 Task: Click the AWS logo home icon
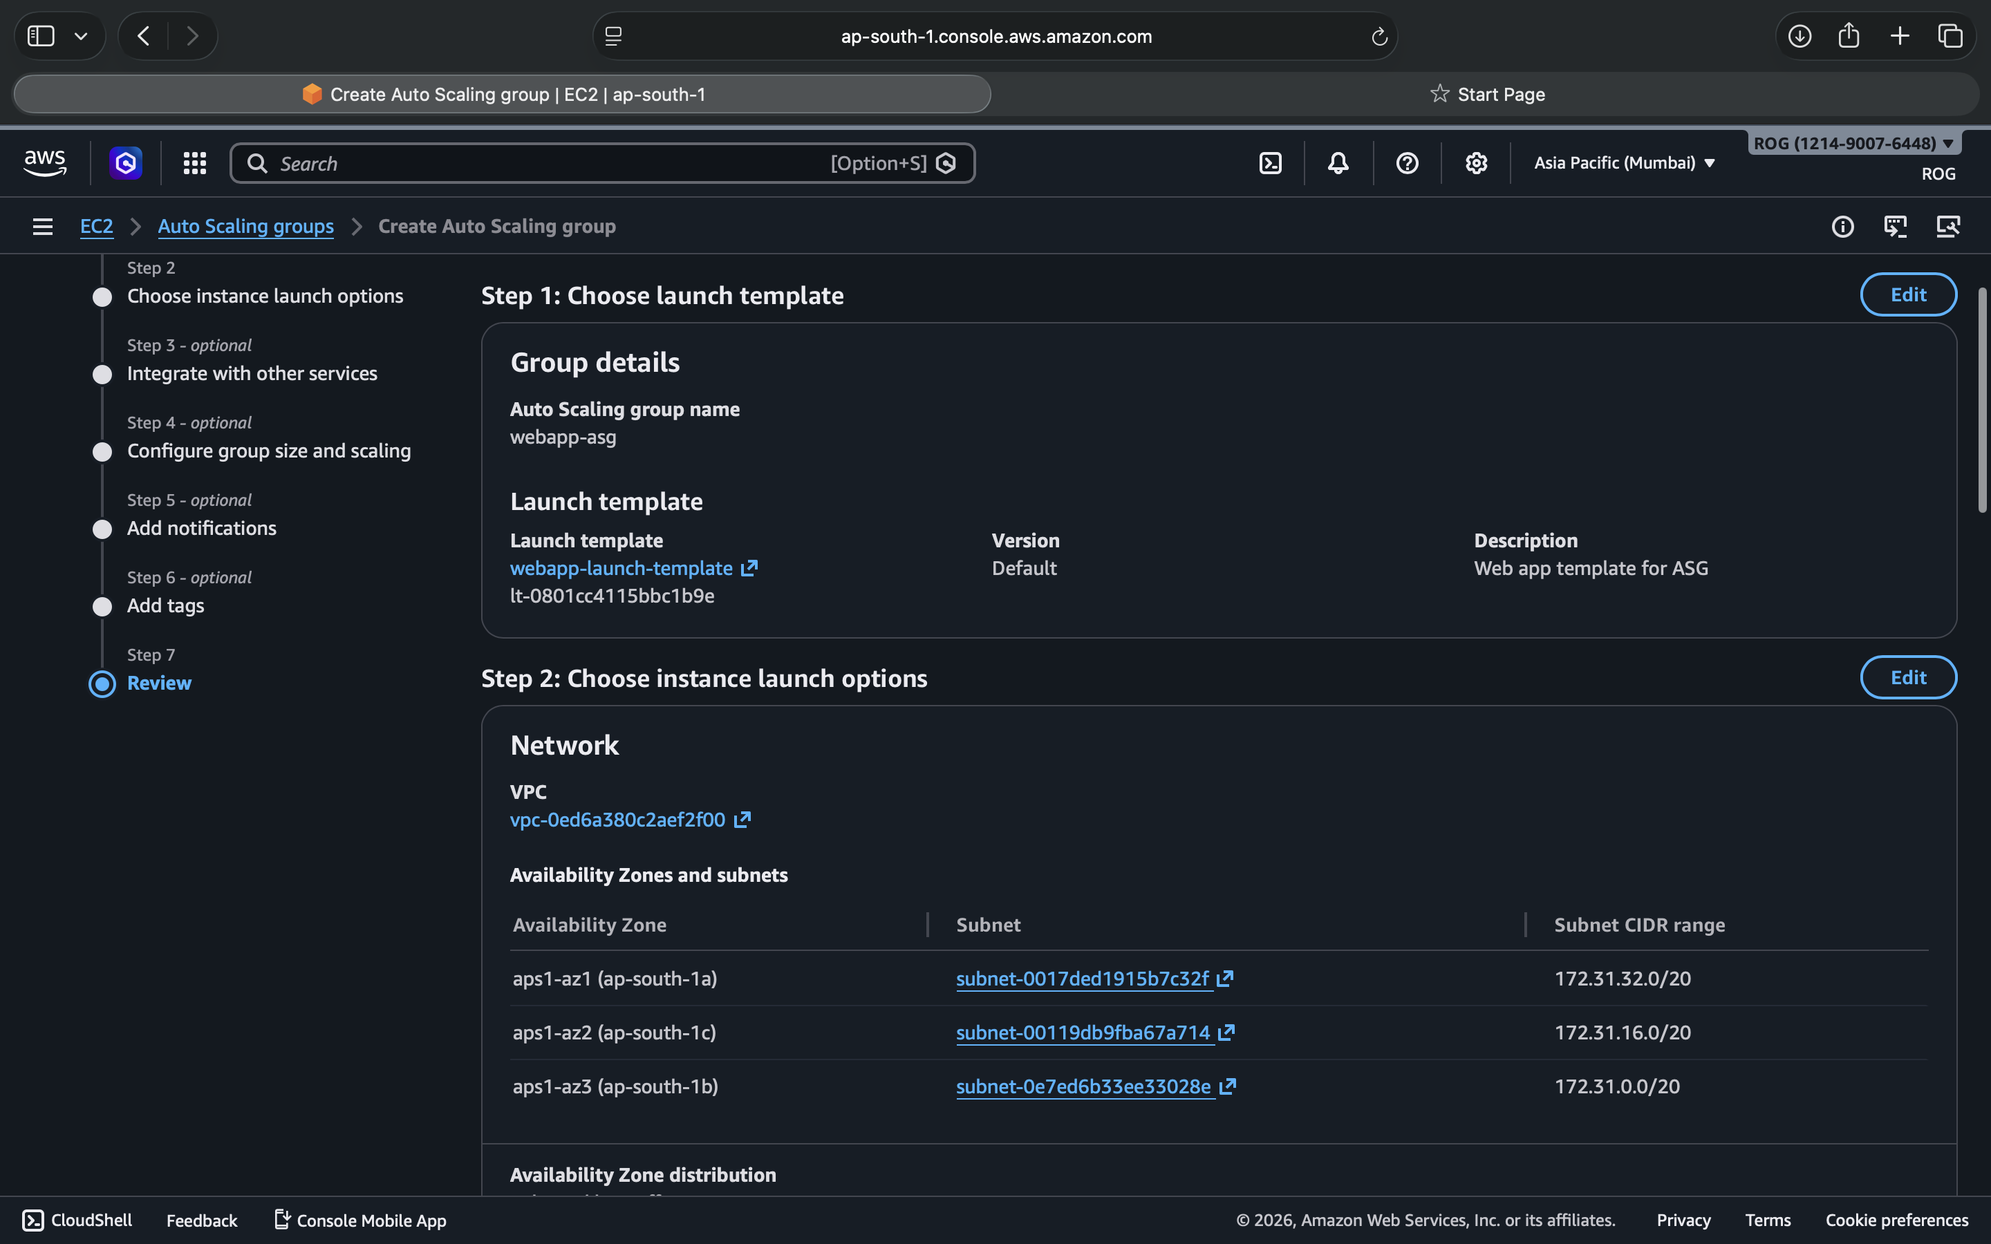click(x=45, y=163)
